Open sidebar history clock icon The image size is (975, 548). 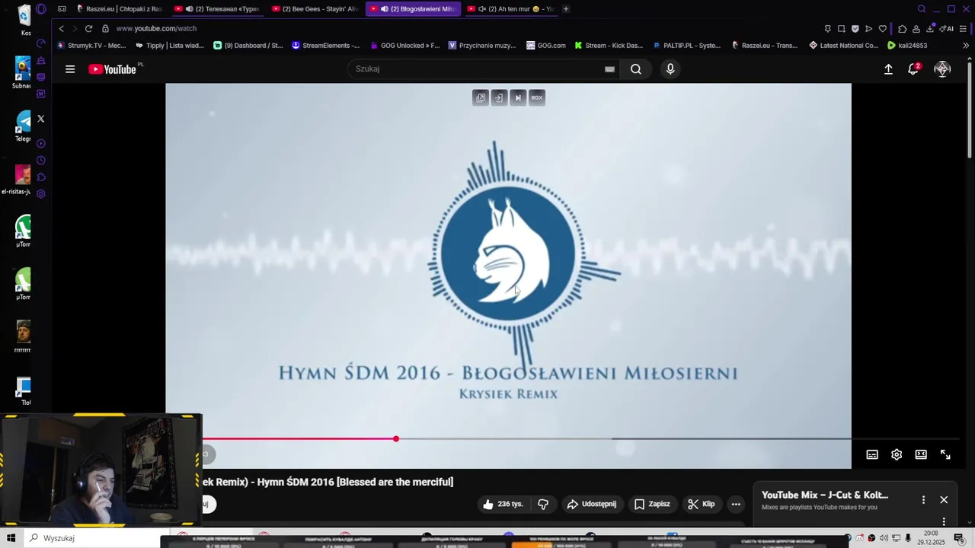40,161
